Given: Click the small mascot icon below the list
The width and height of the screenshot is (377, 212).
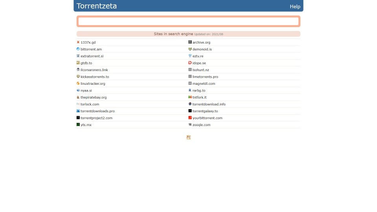Looking at the screenshot, I should click(x=188, y=137).
